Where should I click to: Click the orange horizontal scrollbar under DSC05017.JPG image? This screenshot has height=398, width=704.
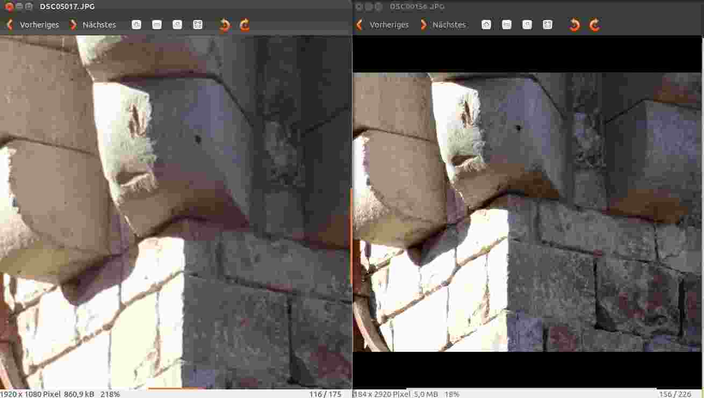(x=176, y=387)
